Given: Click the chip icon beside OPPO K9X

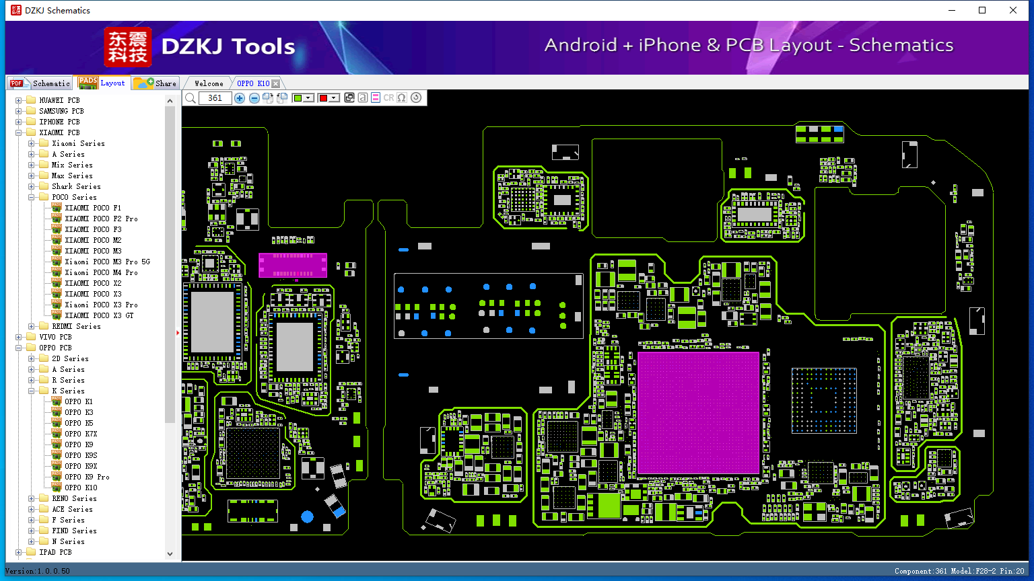Looking at the screenshot, I should pyautogui.click(x=57, y=466).
